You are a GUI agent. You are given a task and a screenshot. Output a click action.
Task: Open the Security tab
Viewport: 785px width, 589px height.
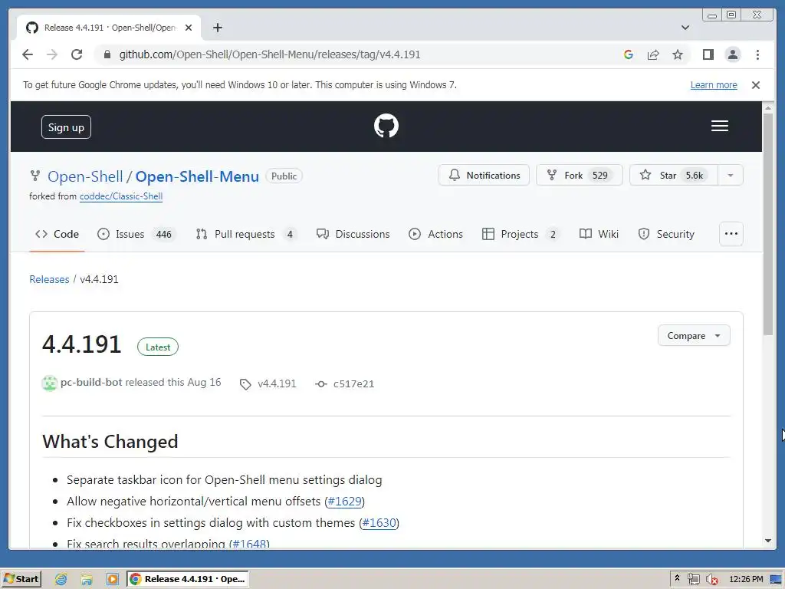coord(666,234)
